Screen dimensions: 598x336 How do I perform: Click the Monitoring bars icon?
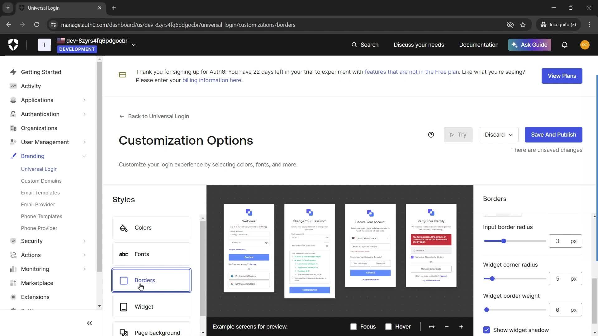[x=13, y=269]
